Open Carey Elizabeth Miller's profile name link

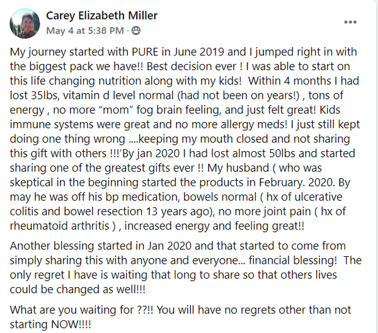(101, 16)
